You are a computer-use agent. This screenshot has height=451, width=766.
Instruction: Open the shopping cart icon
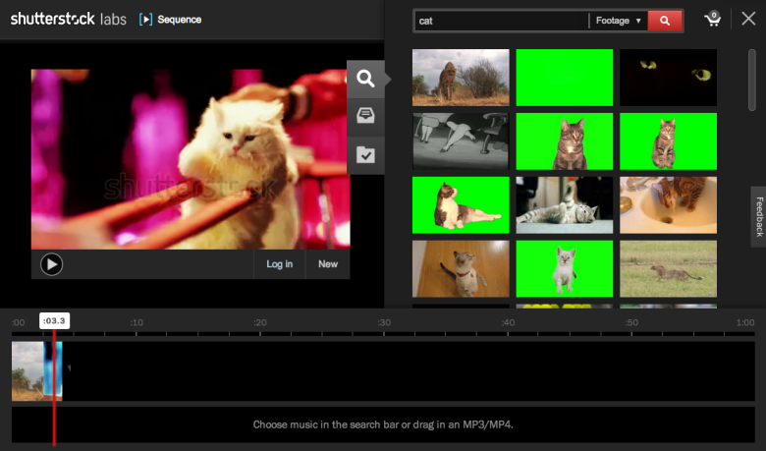click(x=712, y=20)
